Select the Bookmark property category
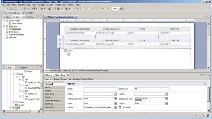This screenshot has width=212, height=119. 54,104
